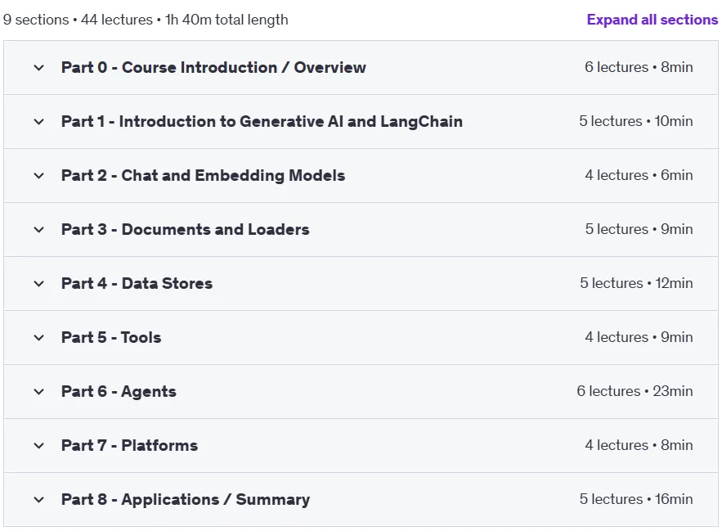Click the chevron next to Part 6 Agents
This screenshot has height=531, width=722.
(39, 392)
